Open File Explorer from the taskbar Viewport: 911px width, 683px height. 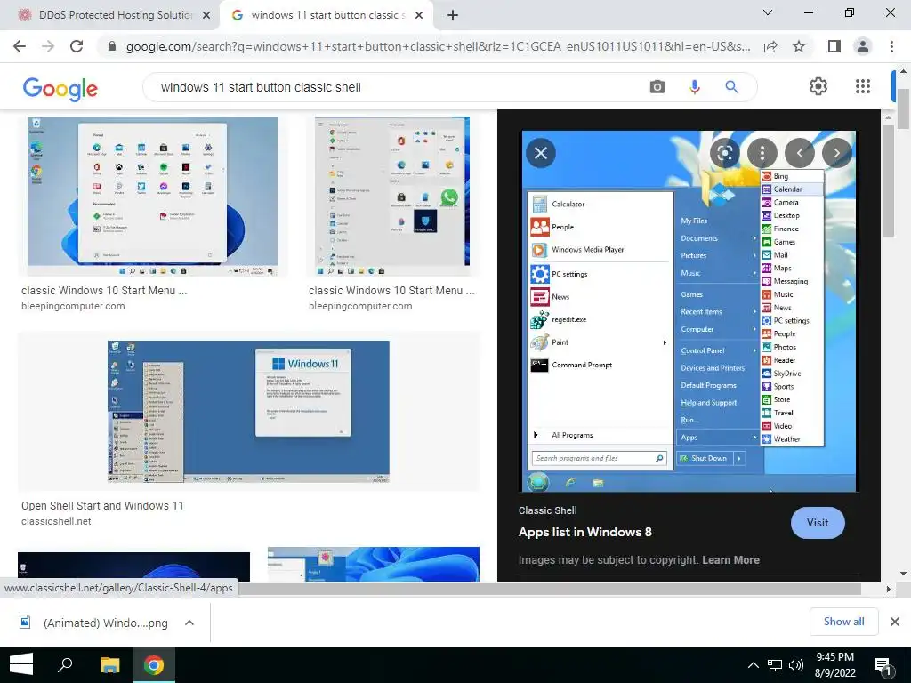pos(109,665)
